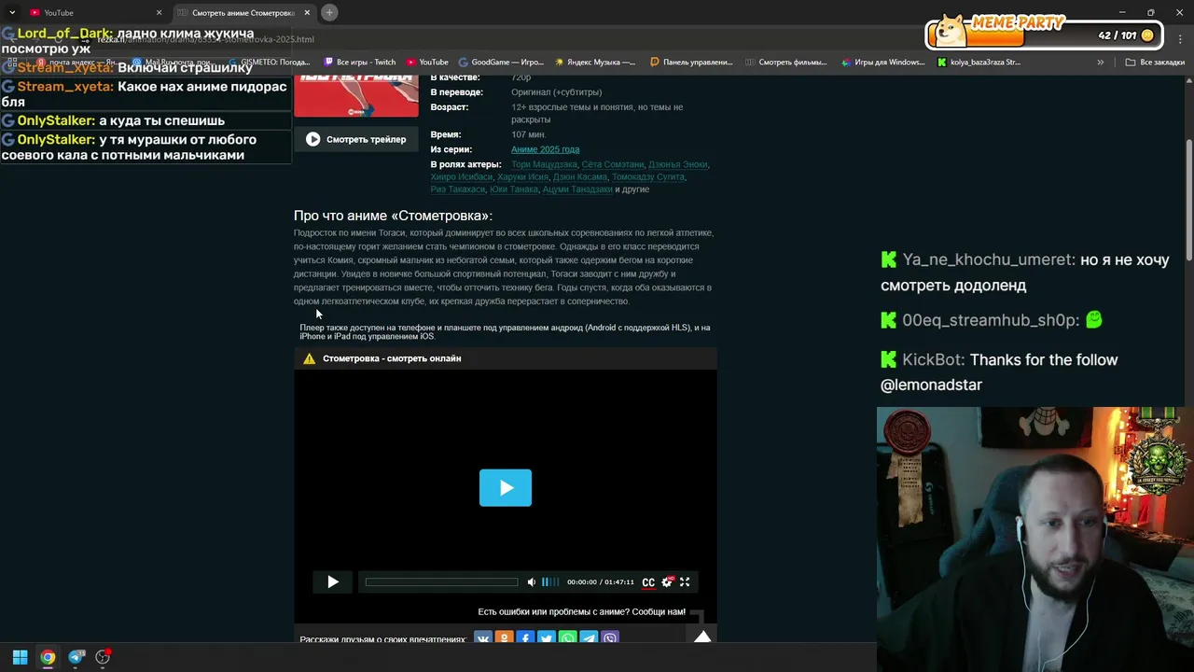This screenshot has width=1194, height=672.
Task: Open Смотреть фильмы bookmark
Action: coord(786,63)
